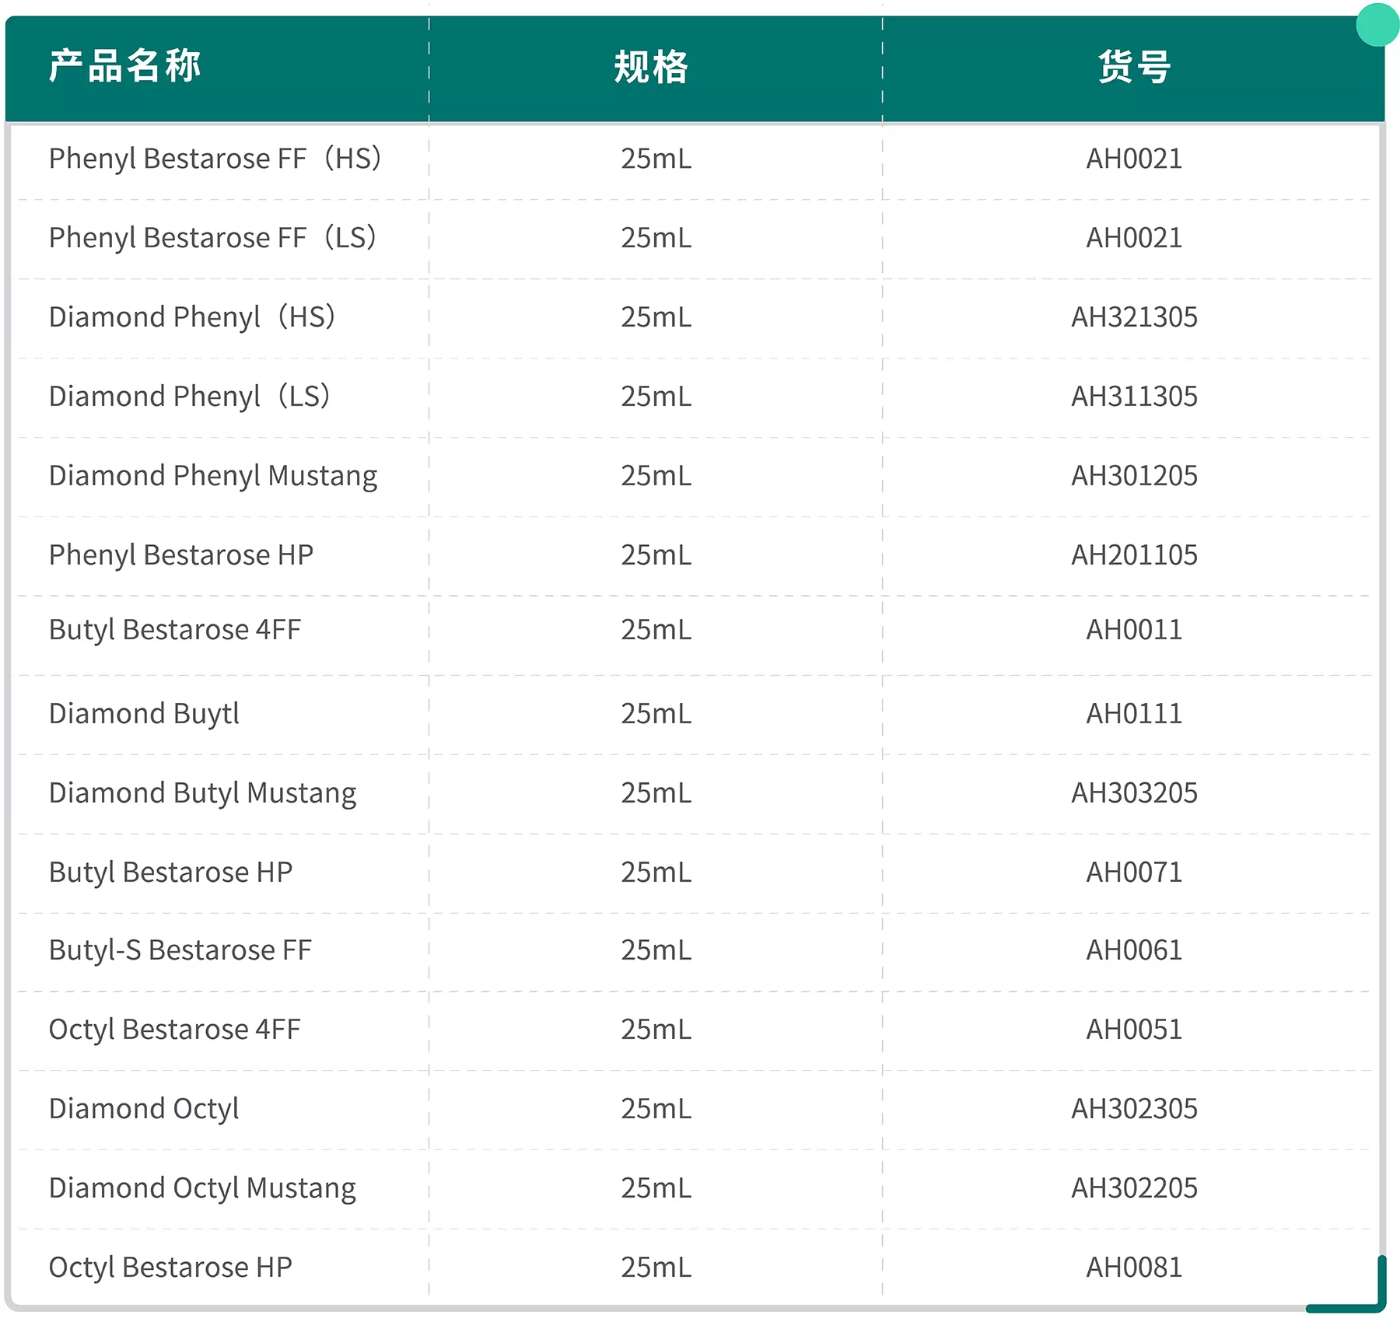
Task: Click catalog number AH321305
Action: (1134, 317)
